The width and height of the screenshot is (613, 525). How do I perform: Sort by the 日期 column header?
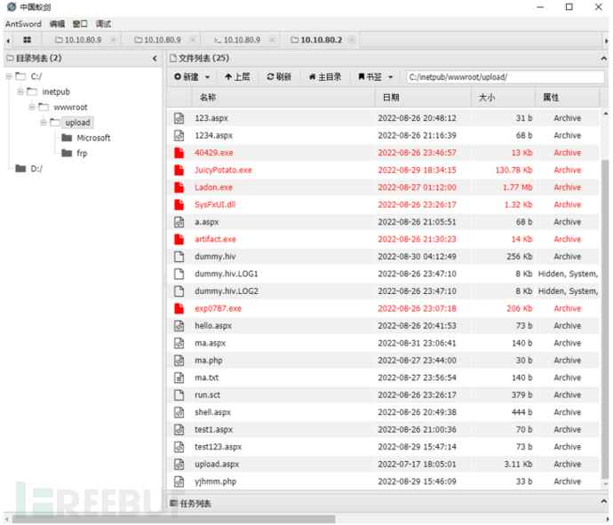pyautogui.click(x=424, y=98)
